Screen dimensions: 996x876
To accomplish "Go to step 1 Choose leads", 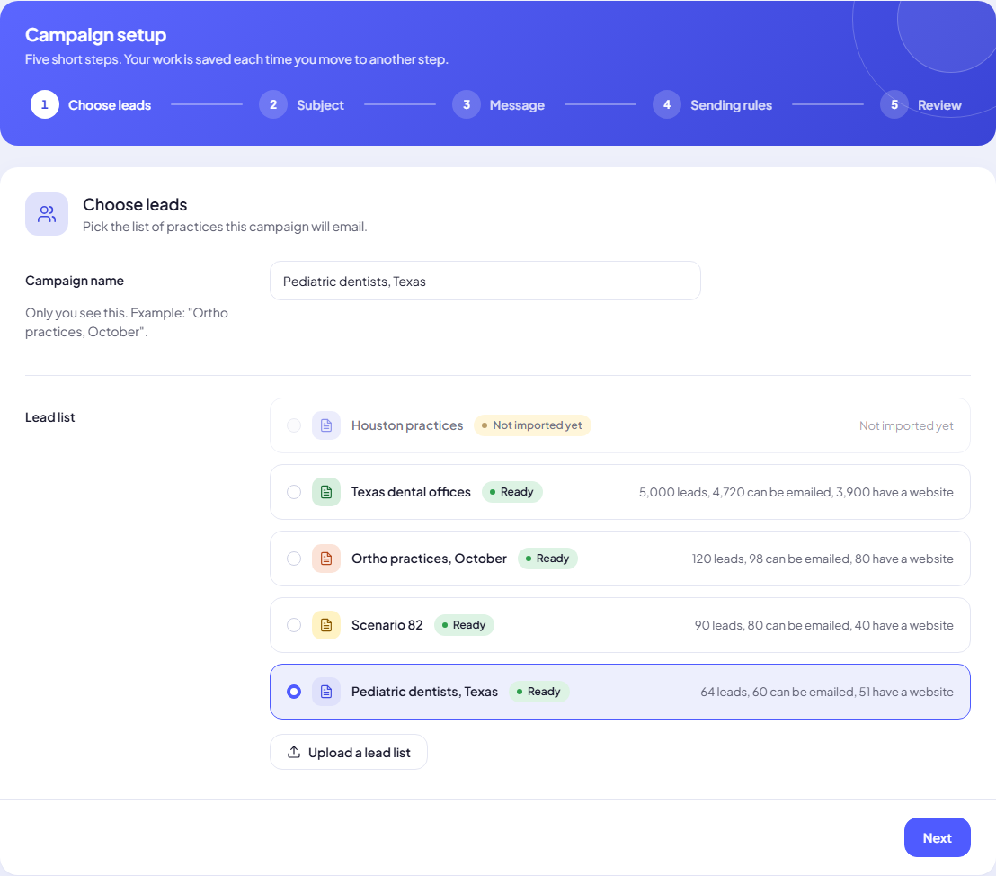I will point(91,105).
